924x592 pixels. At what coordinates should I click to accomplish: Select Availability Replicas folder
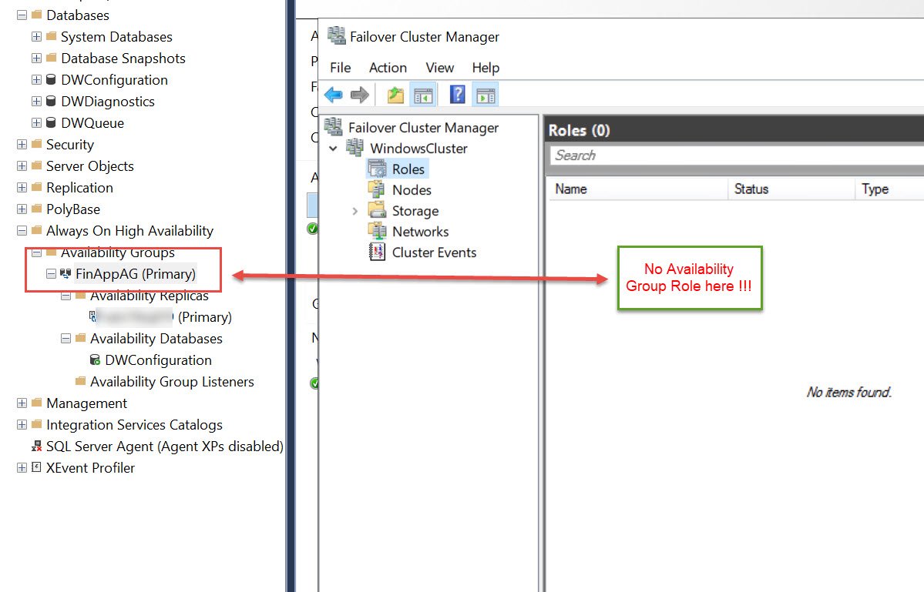click(149, 296)
